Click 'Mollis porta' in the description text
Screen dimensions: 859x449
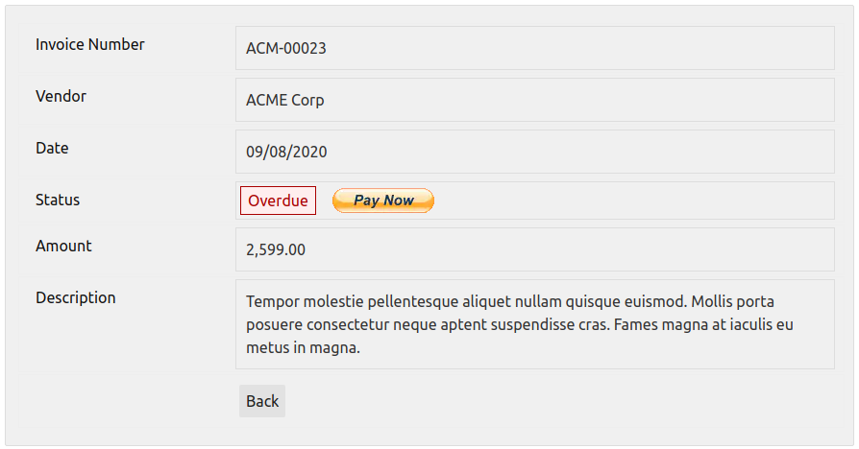click(x=732, y=302)
